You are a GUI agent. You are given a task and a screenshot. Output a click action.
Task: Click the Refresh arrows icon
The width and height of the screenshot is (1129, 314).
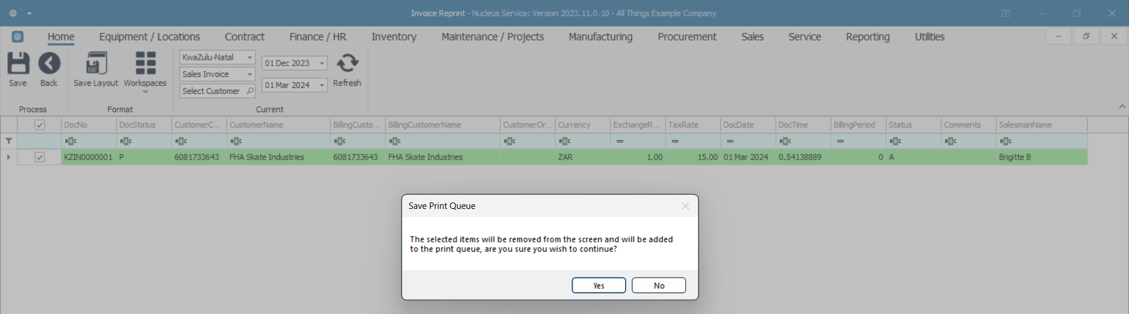click(x=347, y=63)
